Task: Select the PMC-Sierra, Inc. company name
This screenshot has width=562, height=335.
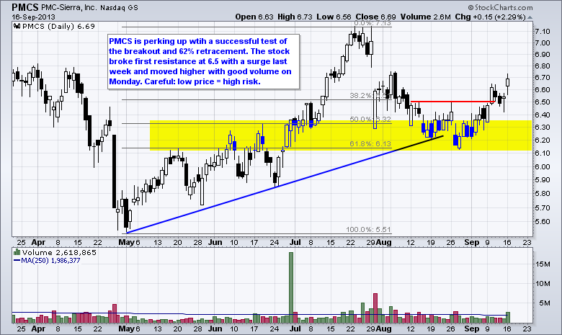Action: (68, 7)
